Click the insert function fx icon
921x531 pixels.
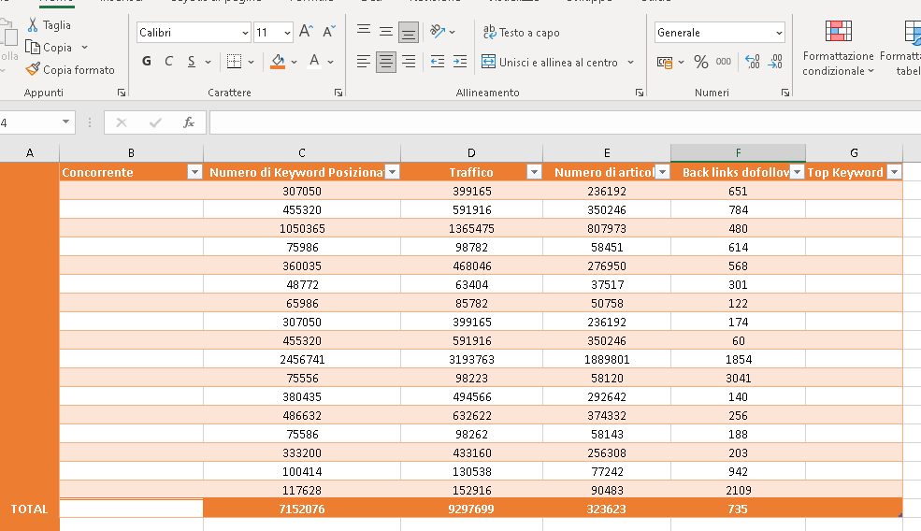pyautogui.click(x=189, y=122)
